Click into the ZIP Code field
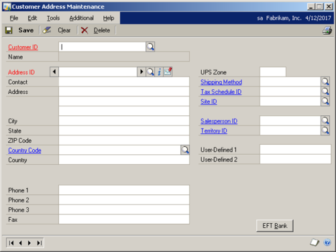The image size is (336, 252). point(124,140)
